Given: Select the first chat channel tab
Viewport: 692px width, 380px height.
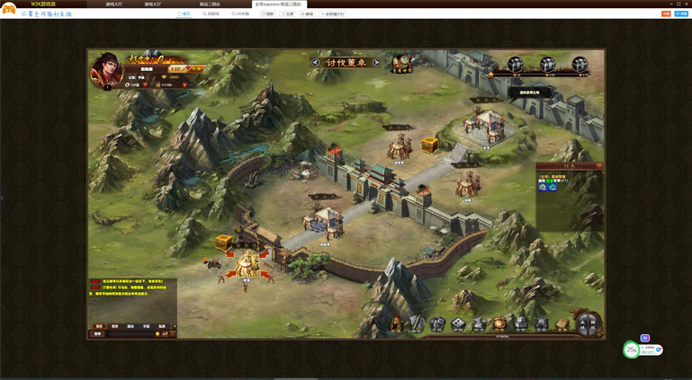Looking at the screenshot, I should [x=99, y=326].
